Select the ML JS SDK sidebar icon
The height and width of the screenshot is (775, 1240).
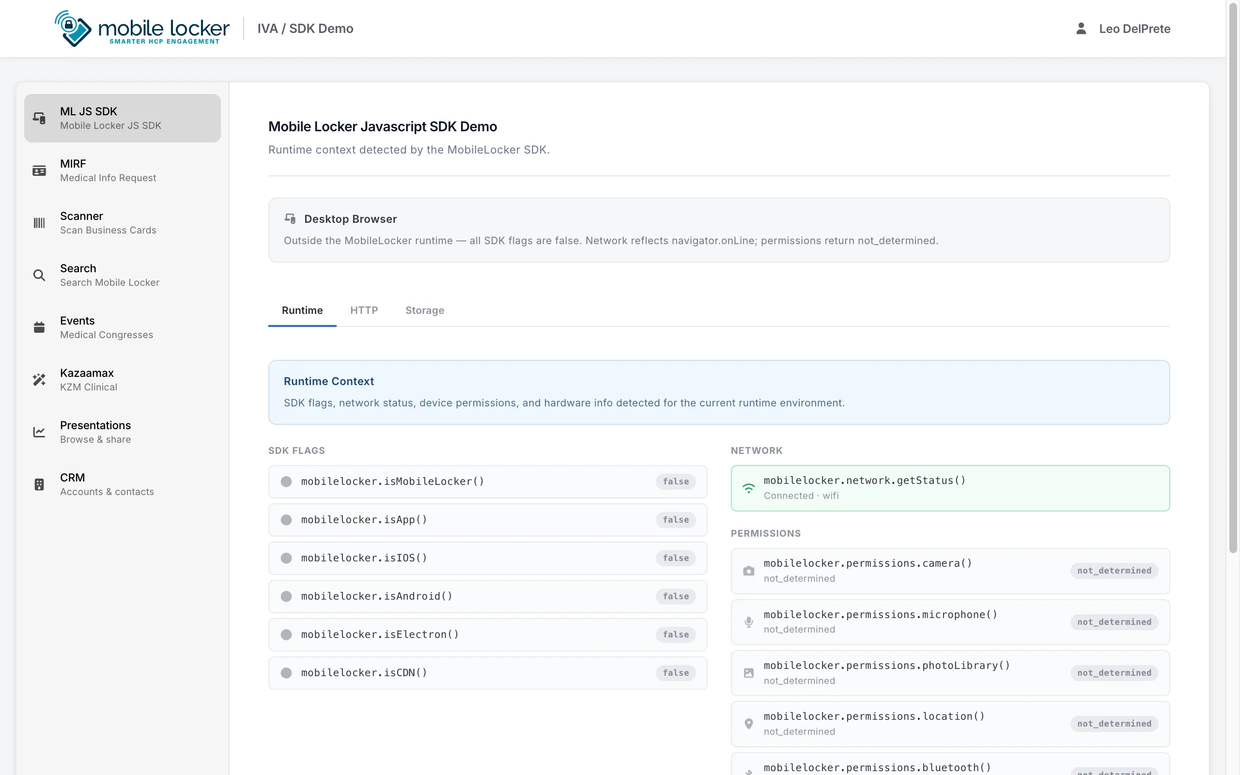click(39, 118)
